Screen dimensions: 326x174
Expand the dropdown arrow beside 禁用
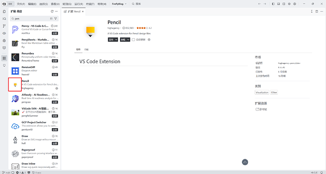coord(116,40)
